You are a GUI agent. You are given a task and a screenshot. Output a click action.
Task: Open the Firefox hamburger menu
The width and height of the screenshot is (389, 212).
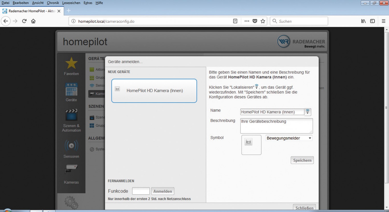(384, 21)
